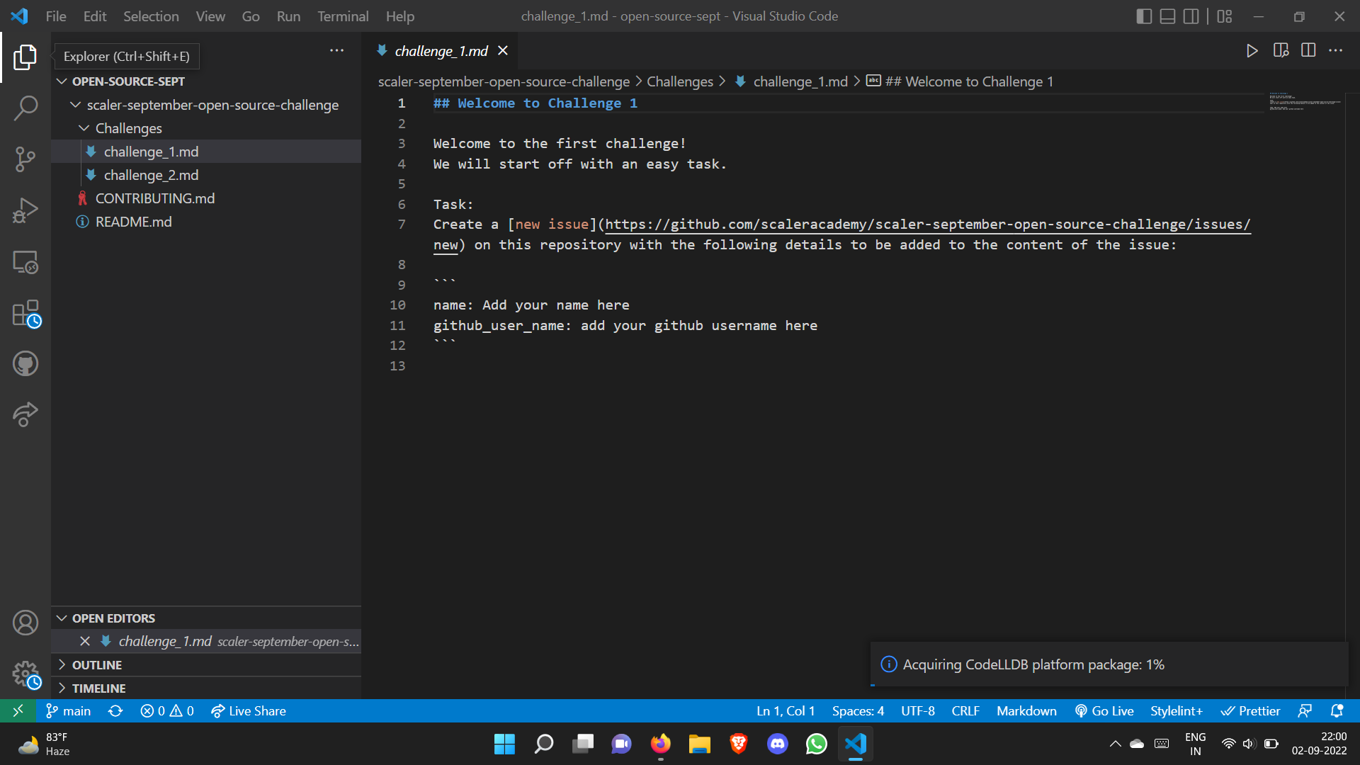Open the Run and Debug panel
The width and height of the screenshot is (1360, 765).
click(25, 210)
